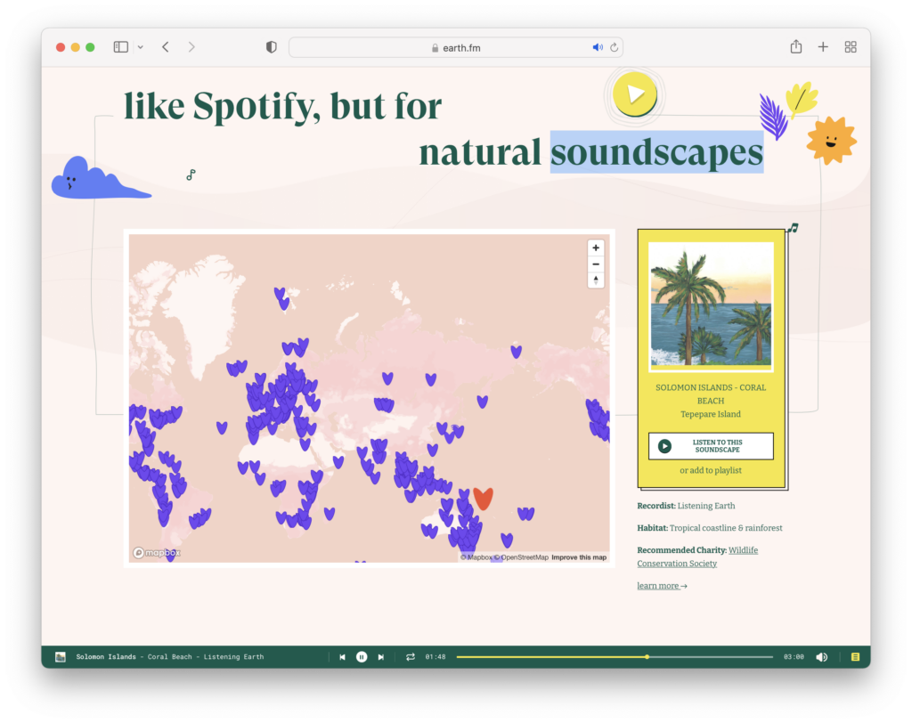Click the learn more link
912x723 pixels.
tap(662, 586)
